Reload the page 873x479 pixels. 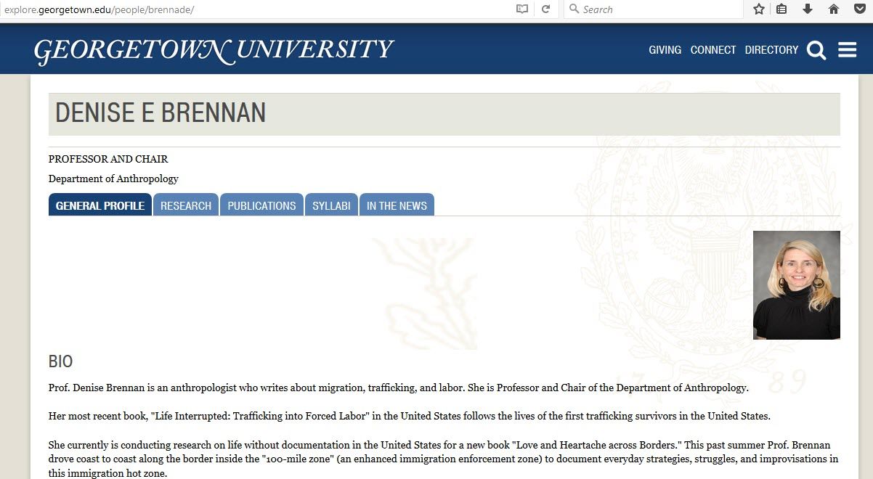(x=545, y=9)
